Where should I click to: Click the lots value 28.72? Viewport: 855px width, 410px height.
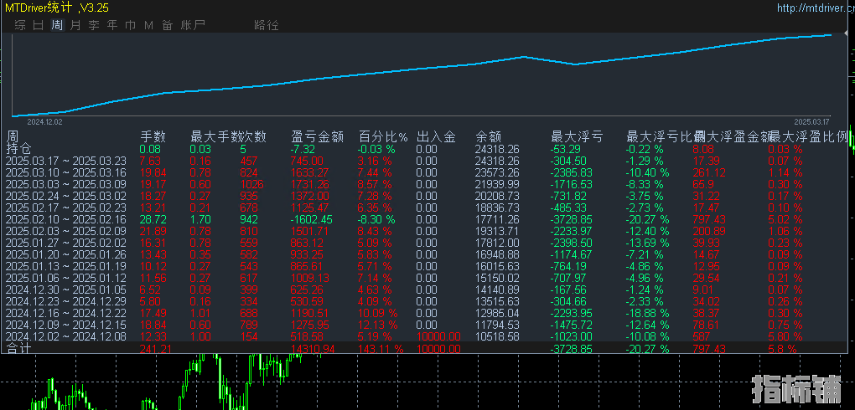pyautogui.click(x=153, y=219)
